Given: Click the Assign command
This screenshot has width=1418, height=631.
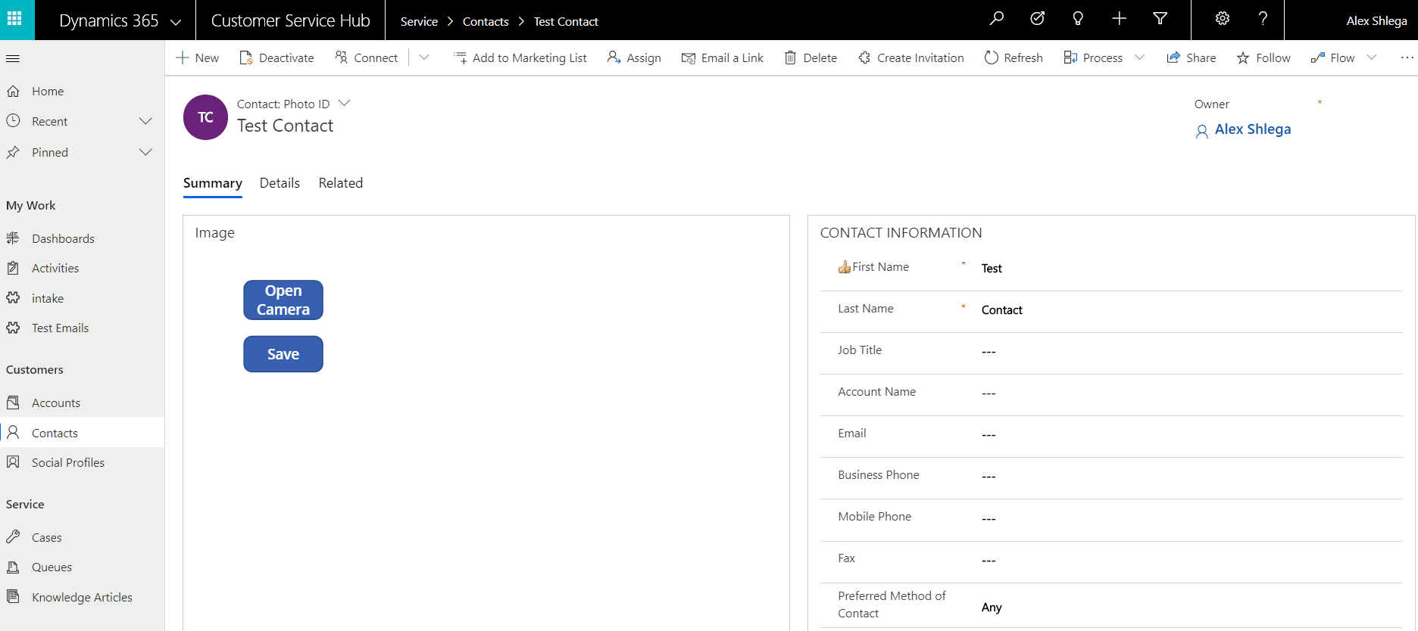Looking at the screenshot, I should (634, 58).
